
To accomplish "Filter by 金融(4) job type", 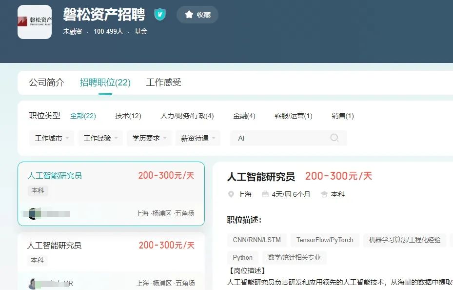I will 244,116.
